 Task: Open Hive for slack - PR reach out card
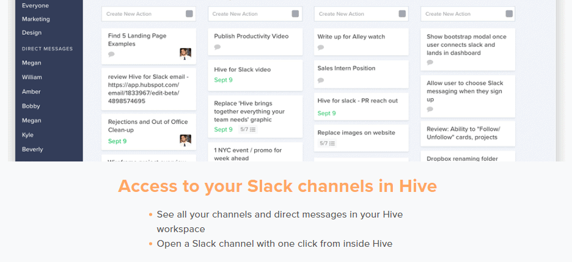coord(361,106)
